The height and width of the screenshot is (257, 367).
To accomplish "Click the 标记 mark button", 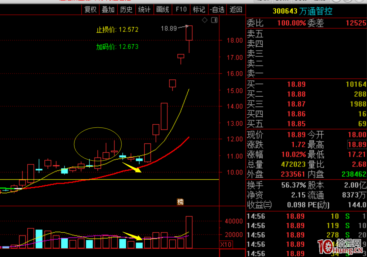I will 199,10.
